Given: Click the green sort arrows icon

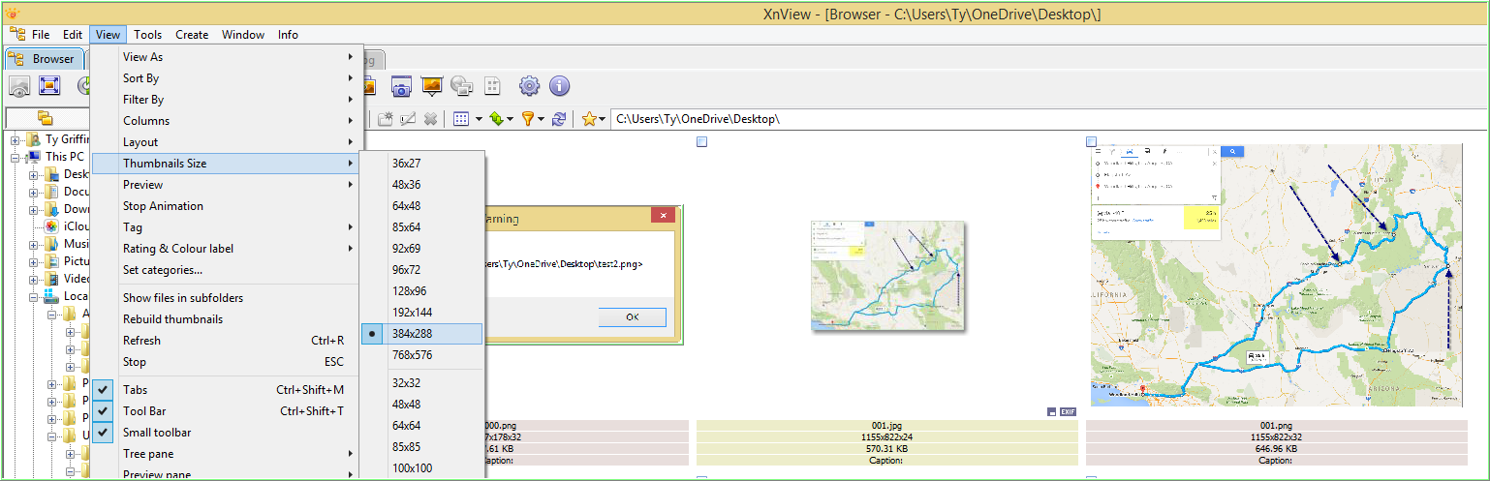Looking at the screenshot, I should 496,119.
